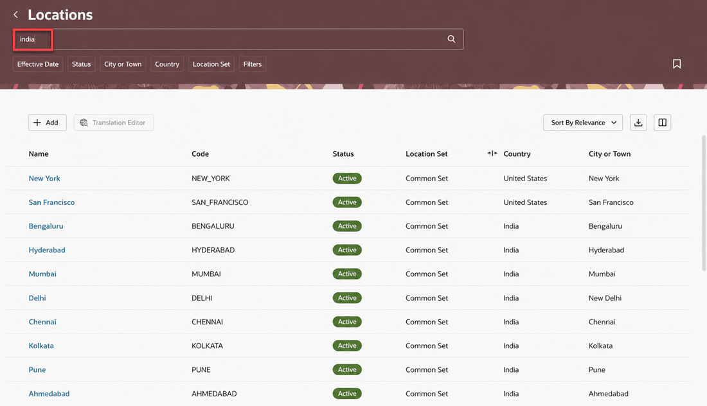The height and width of the screenshot is (406, 707).
Task: Open the New York location link
Action: [44, 179]
